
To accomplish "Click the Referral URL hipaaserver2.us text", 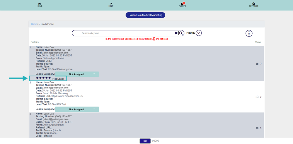I will (x=67, y=96).
